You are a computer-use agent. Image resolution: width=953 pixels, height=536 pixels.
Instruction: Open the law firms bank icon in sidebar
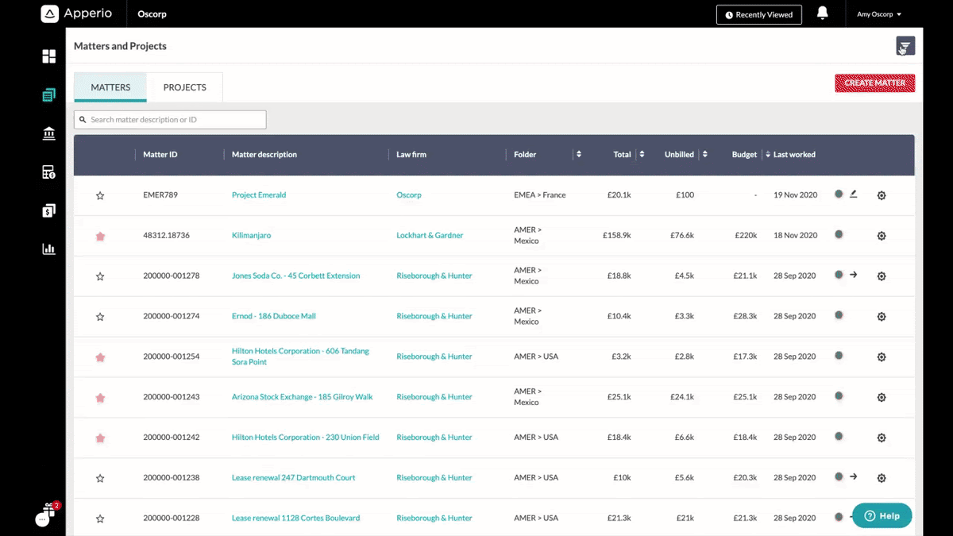[x=49, y=133]
